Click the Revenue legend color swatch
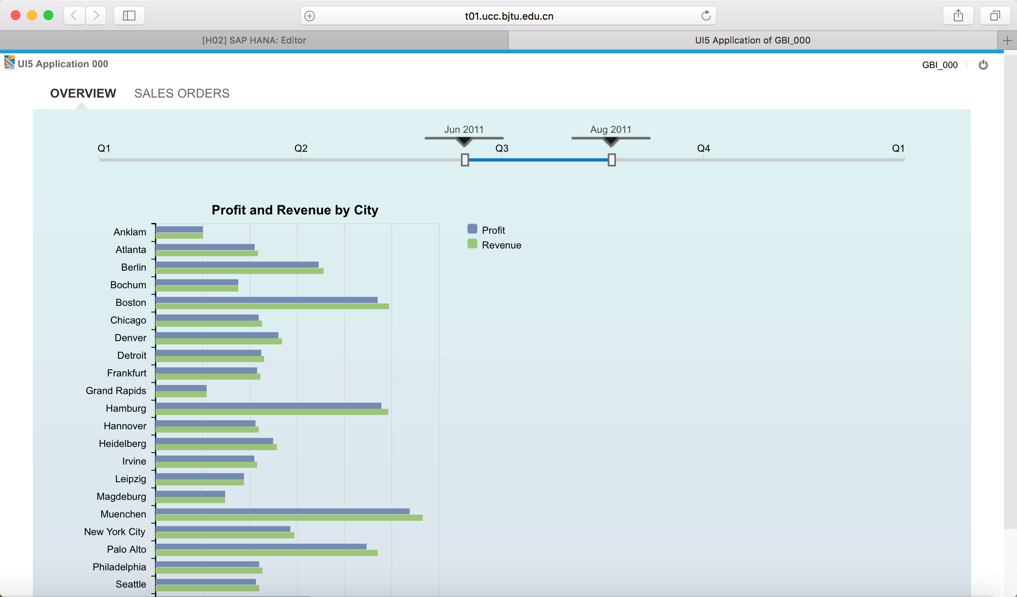 click(472, 244)
